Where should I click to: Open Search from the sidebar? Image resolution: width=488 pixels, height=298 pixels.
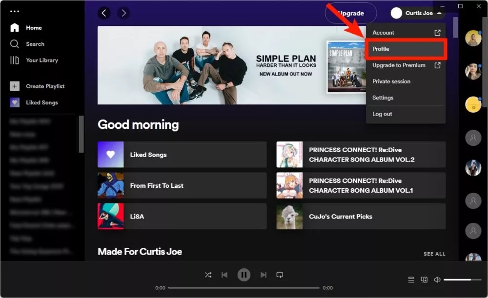click(15, 44)
